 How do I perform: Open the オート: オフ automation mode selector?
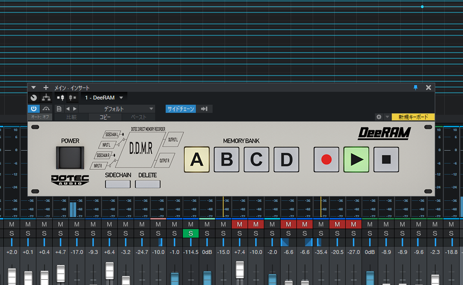point(40,117)
